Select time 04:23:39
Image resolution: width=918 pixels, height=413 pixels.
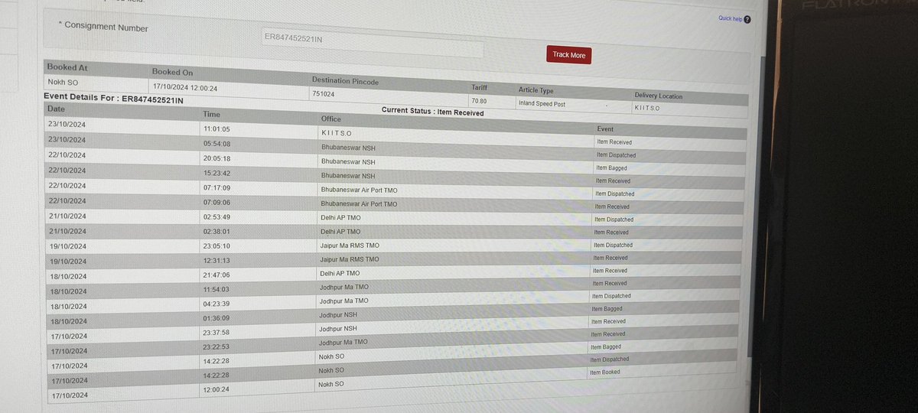point(216,304)
